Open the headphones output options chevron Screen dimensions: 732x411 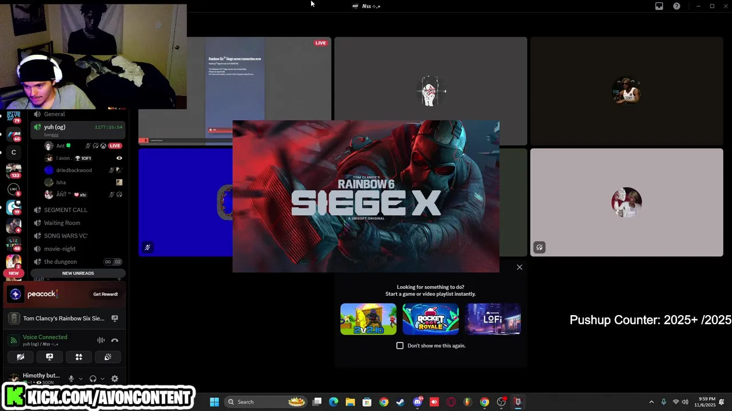(x=102, y=378)
